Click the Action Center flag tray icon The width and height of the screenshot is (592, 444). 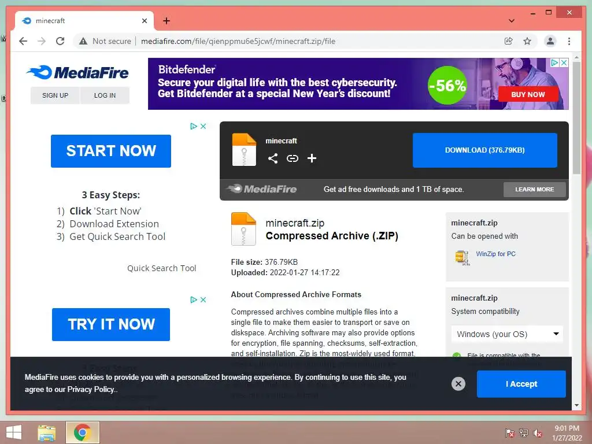509,433
